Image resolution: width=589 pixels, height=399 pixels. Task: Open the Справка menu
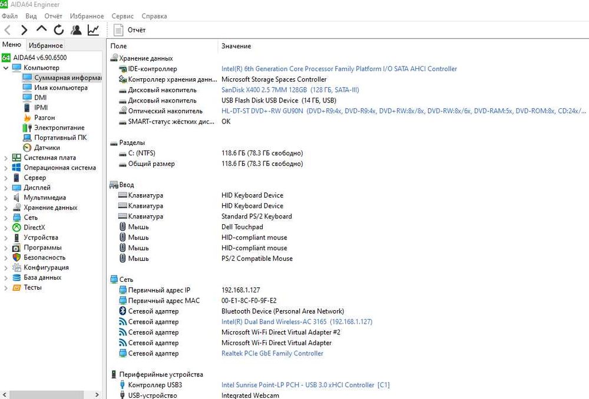154,16
